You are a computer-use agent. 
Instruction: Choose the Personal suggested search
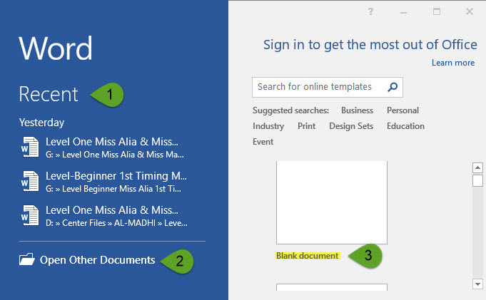[403, 110]
